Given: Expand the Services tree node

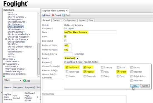Looking at the screenshot, I should click(4, 59).
